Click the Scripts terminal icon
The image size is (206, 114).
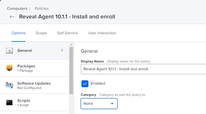pyautogui.click(x=9, y=102)
